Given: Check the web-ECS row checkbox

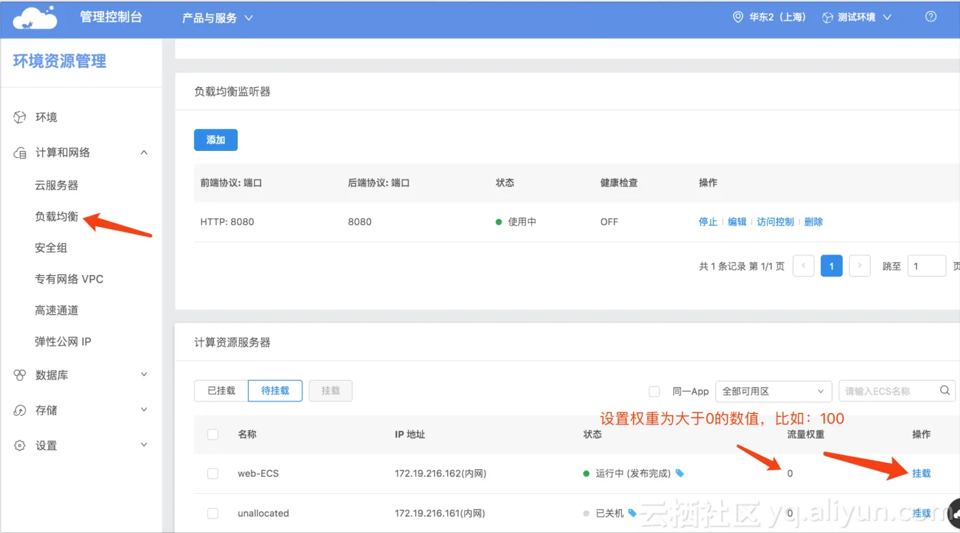Looking at the screenshot, I should click(x=213, y=473).
